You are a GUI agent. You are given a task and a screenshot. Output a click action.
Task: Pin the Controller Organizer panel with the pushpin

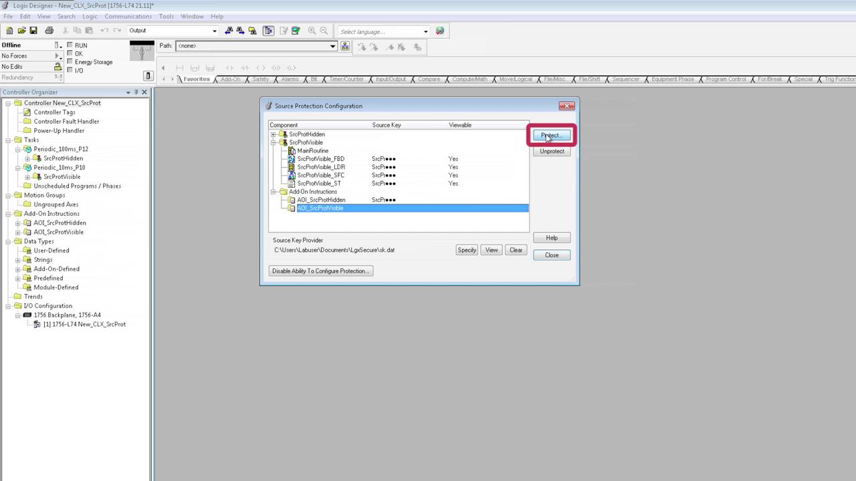pyautogui.click(x=136, y=92)
